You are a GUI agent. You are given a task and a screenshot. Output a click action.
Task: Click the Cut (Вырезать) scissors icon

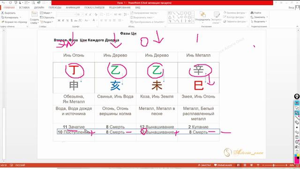[x=2, y=13]
